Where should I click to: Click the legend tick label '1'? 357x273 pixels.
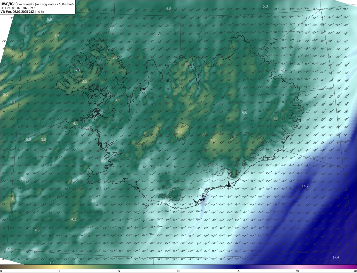[60, 271]
